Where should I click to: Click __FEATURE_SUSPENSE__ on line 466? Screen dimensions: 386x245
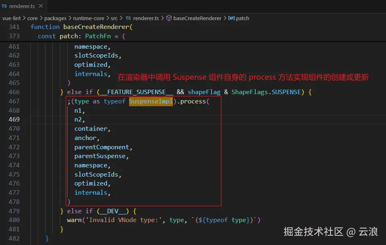click(x=137, y=92)
